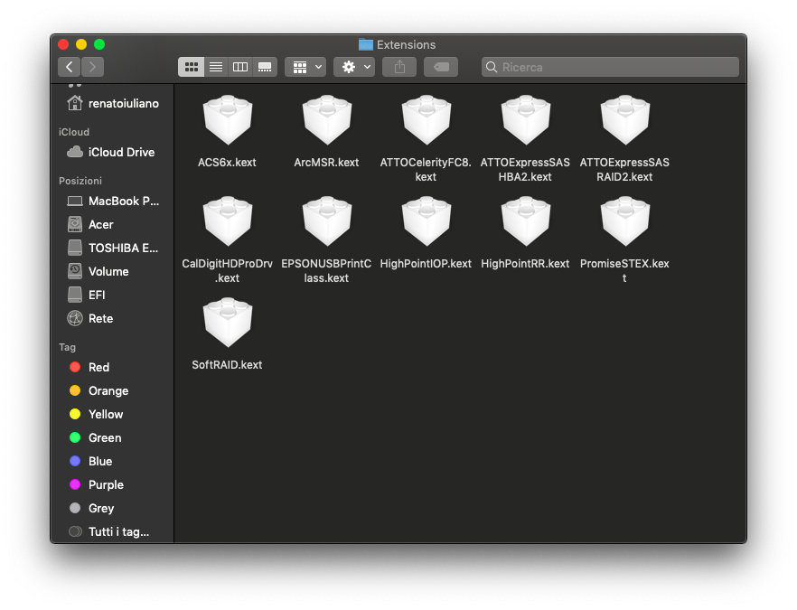Open the group-by arrangement dropdown
Viewport: 797px width, 610px height.
click(x=305, y=67)
